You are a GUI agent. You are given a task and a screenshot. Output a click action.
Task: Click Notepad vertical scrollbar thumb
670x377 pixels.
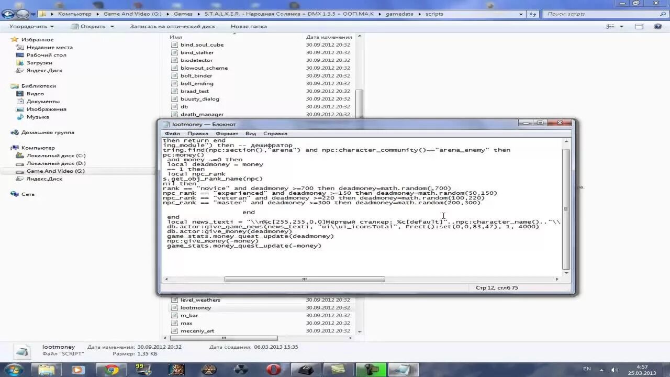pyautogui.click(x=566, y=208)
